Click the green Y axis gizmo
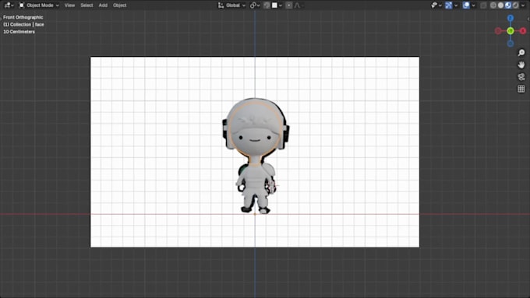The width and height of the screenshot is (530, 298). 511,30
